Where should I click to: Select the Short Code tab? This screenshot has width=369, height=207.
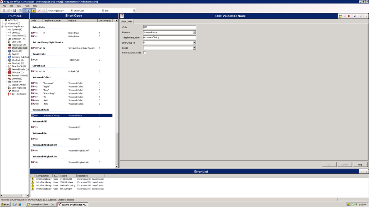(126, 21)
